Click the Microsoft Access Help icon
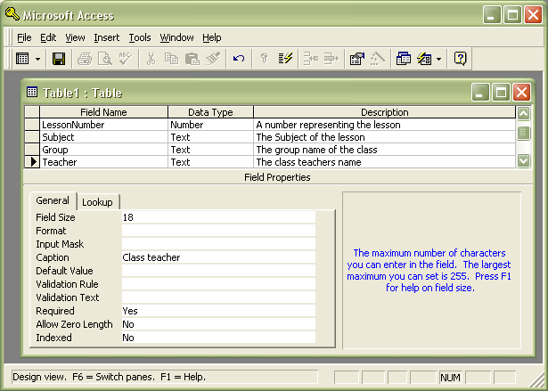The width and height of the screenshot is (548, 391). 461,59
